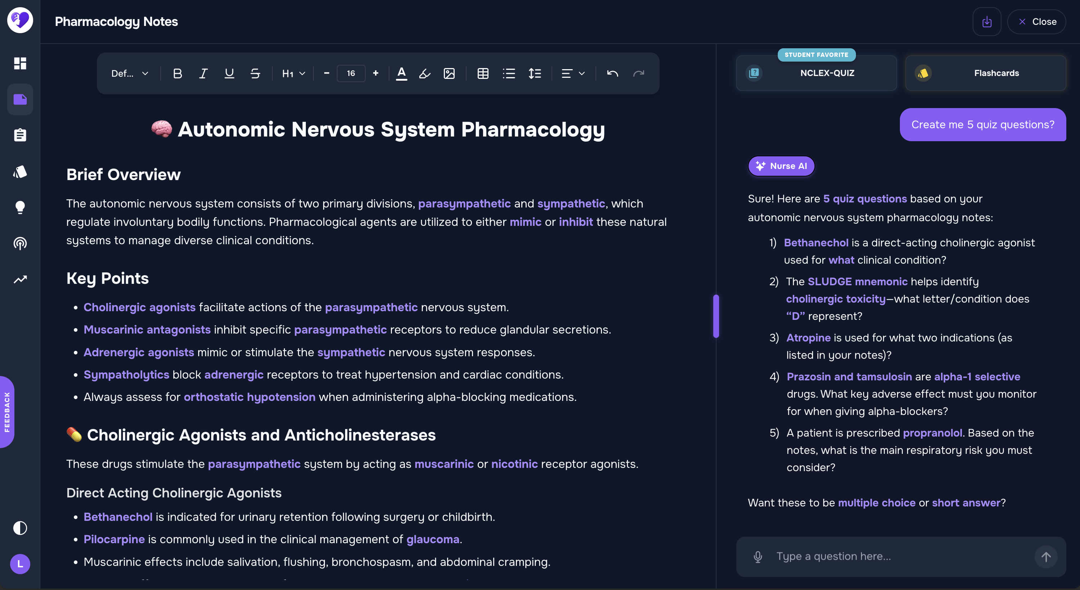Insert an image using the toolbar icon
The height and width of the screenshot is (590, 1080).
pos(449,74)
